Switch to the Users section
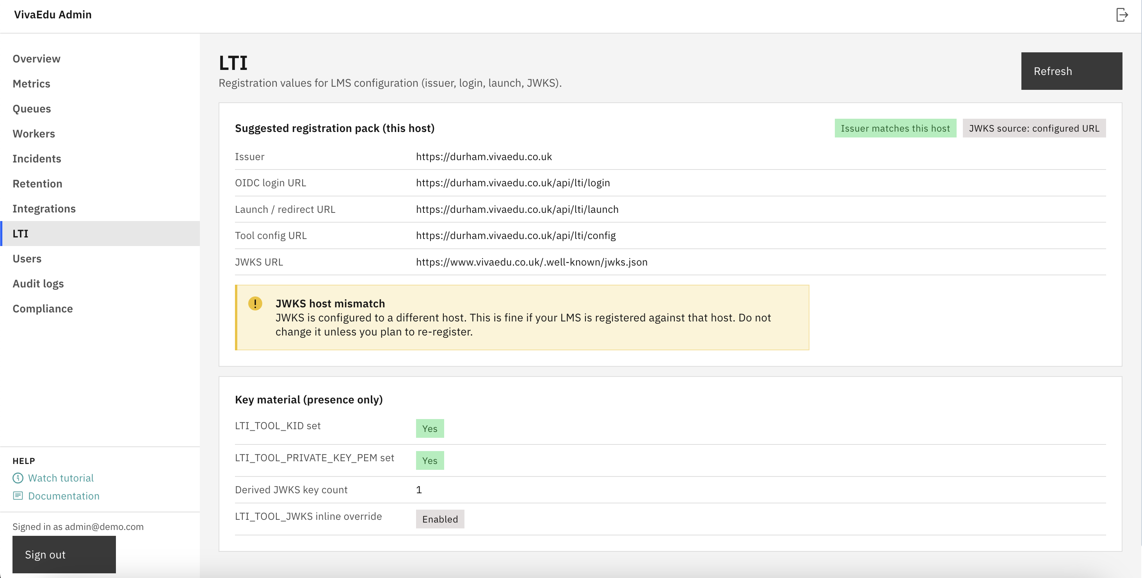1142x578 pixels. (x=27, y=259)
